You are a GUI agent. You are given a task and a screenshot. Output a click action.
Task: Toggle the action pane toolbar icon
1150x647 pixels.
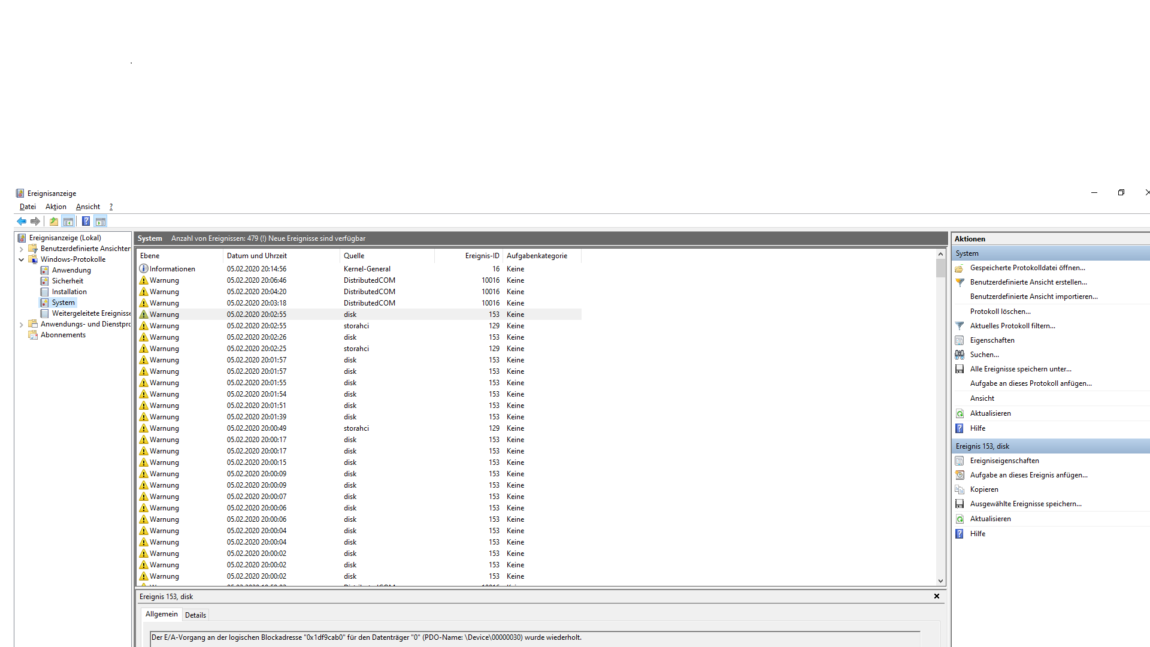pyautogui.click(x=101, y=222)
